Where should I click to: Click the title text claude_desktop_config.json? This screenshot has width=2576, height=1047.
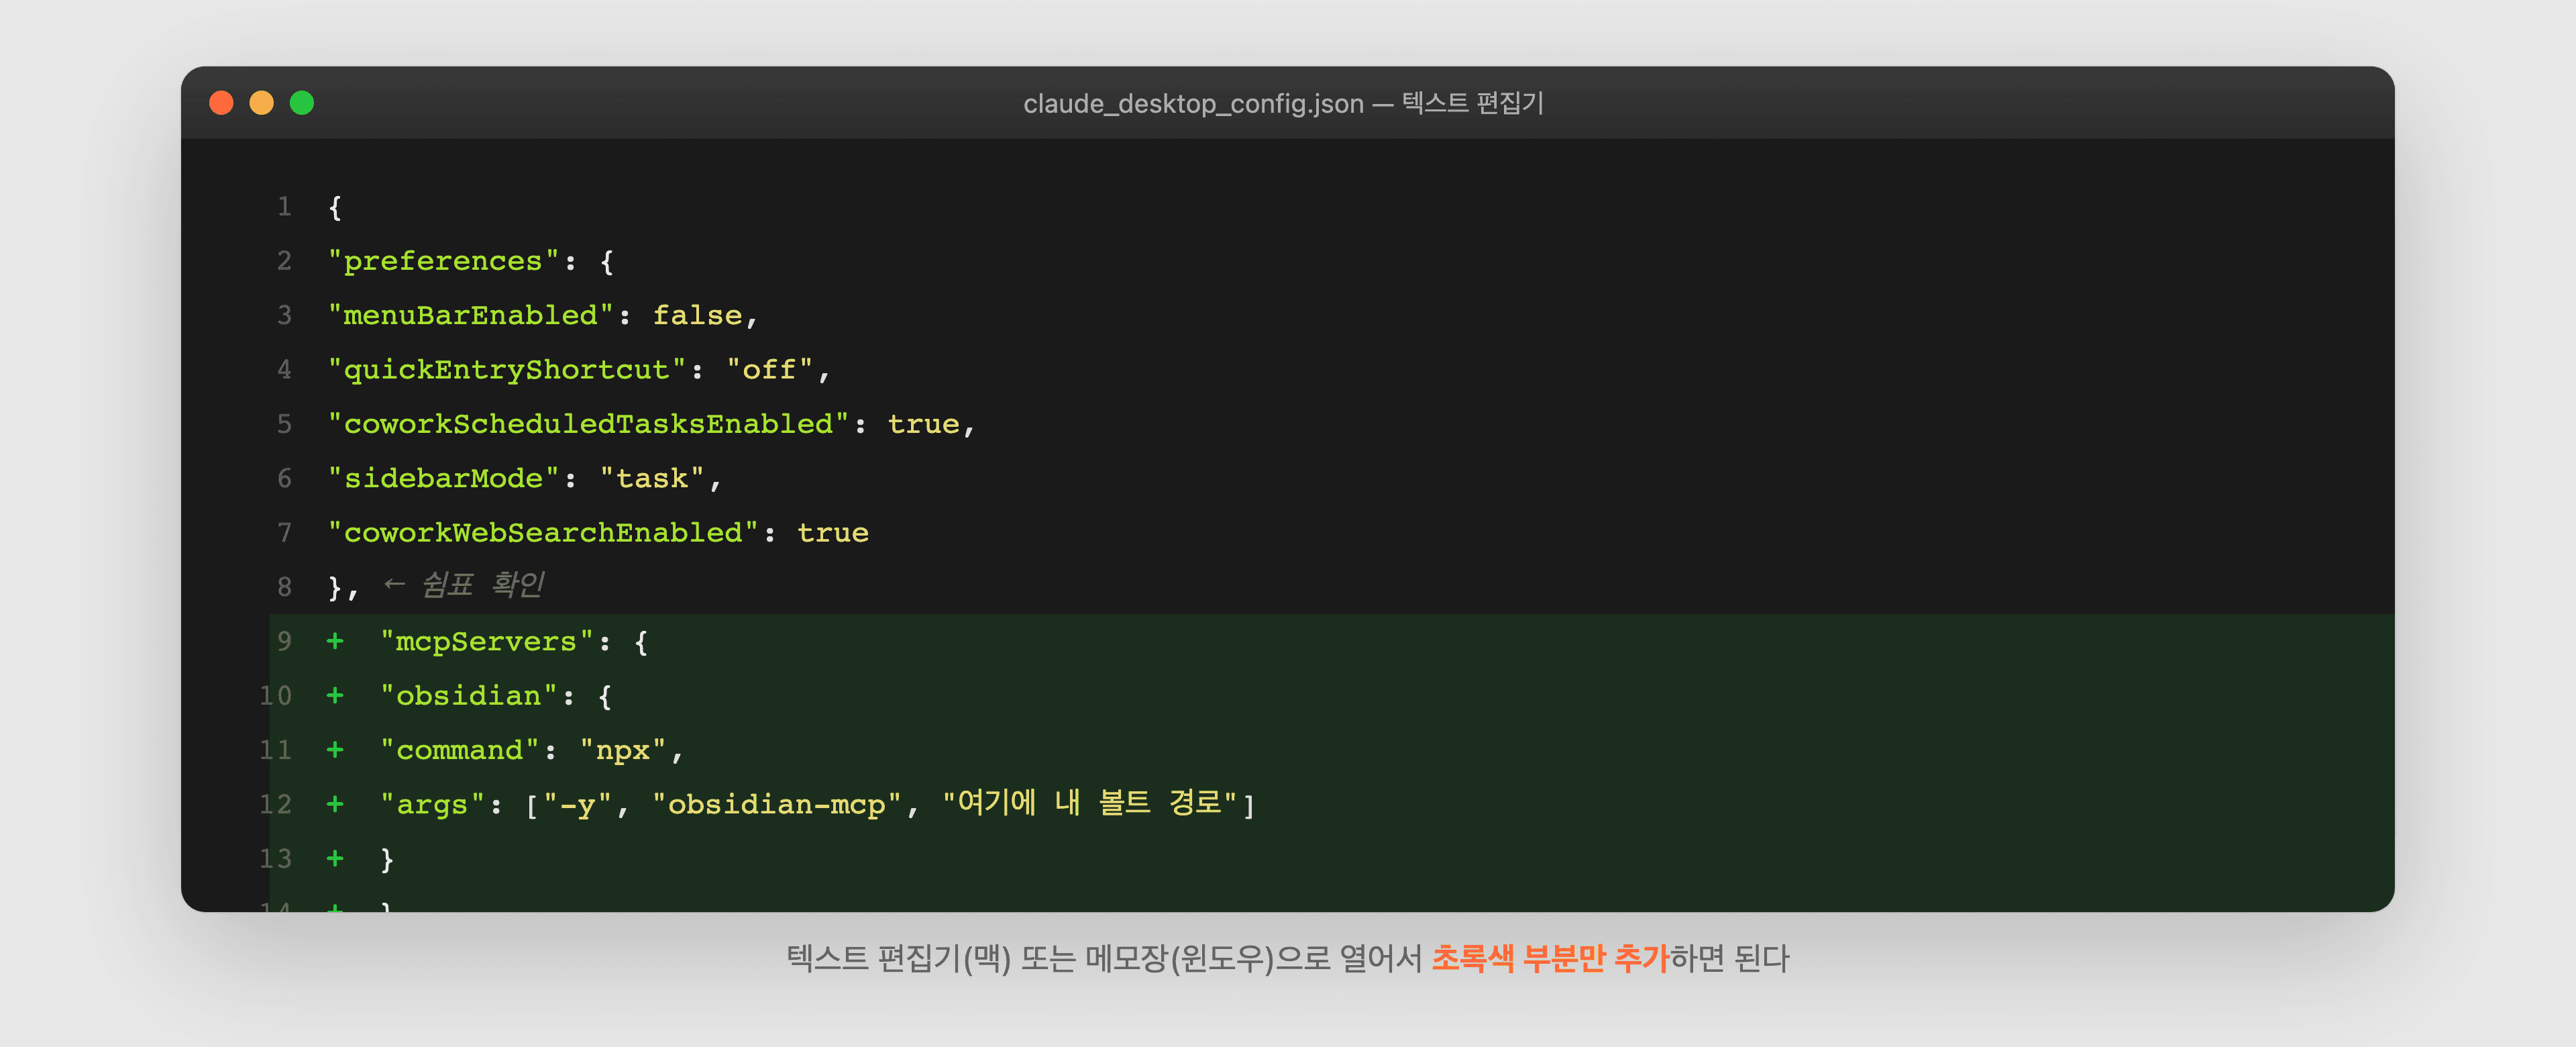pos(1193,104)
